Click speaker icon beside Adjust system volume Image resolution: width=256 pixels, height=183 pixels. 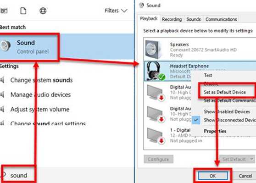coord(2,109)
